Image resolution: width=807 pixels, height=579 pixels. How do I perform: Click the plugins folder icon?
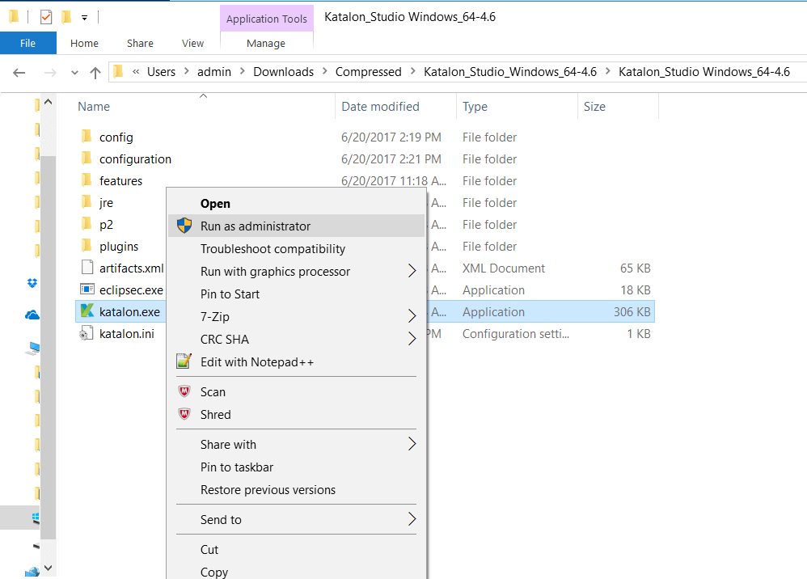pos(87,246)
